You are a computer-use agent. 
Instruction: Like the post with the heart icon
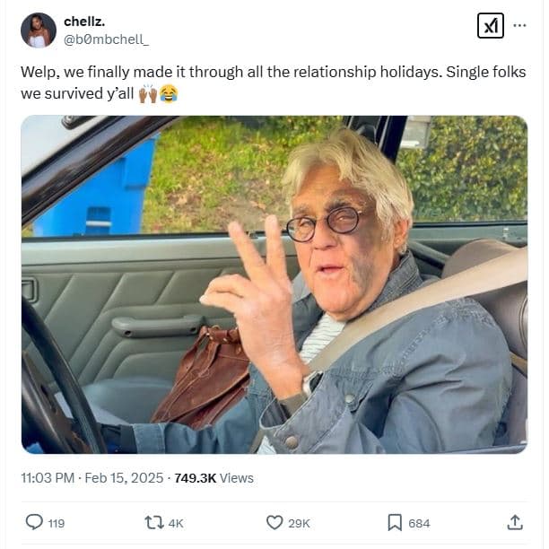point(274,522)
